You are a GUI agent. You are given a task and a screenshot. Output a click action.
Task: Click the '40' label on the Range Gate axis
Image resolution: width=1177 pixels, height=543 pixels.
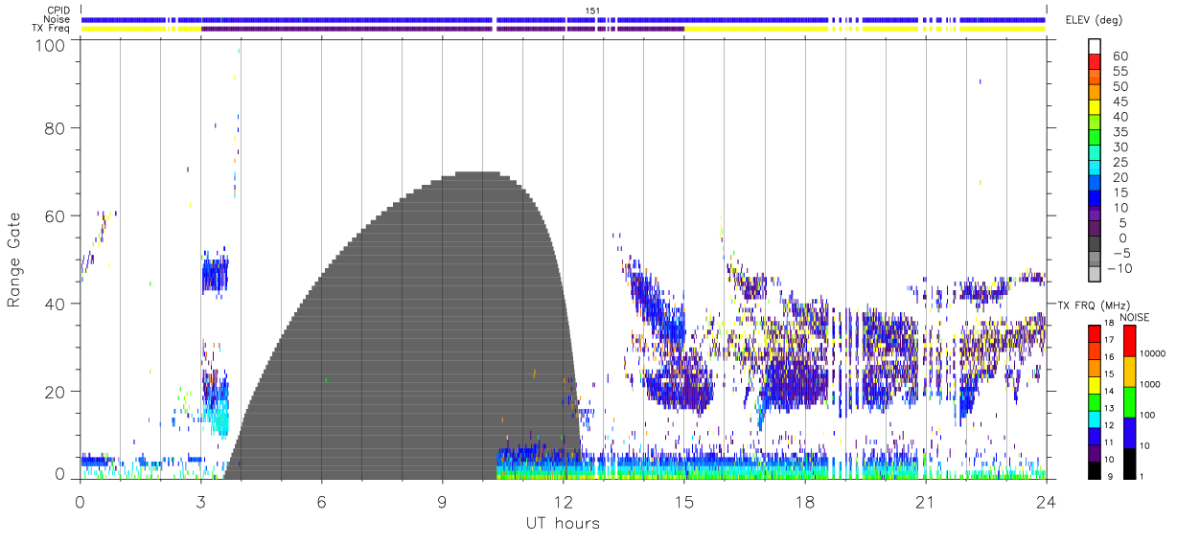57,304
